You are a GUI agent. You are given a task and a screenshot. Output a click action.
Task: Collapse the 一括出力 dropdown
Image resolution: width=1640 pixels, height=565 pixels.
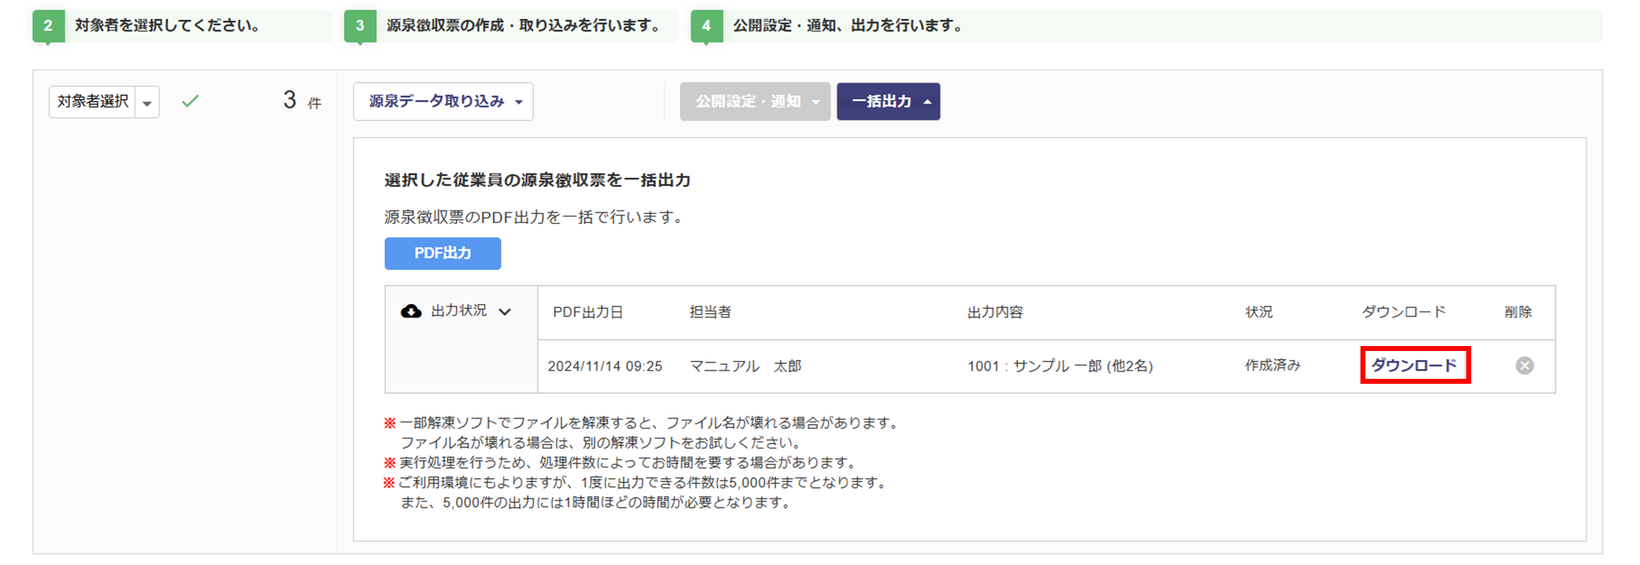[888, 102]
